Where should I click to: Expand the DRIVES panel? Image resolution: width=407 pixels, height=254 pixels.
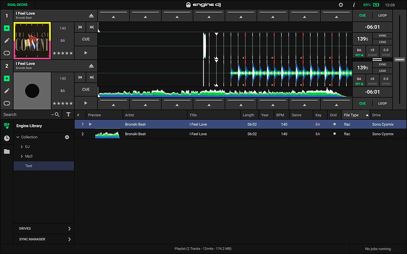tap(44, 229)
